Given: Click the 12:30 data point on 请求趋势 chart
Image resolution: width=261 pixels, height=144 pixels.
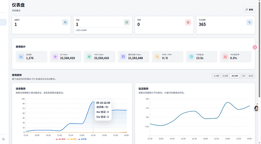Looking at the screenshot, I should 93,102.
